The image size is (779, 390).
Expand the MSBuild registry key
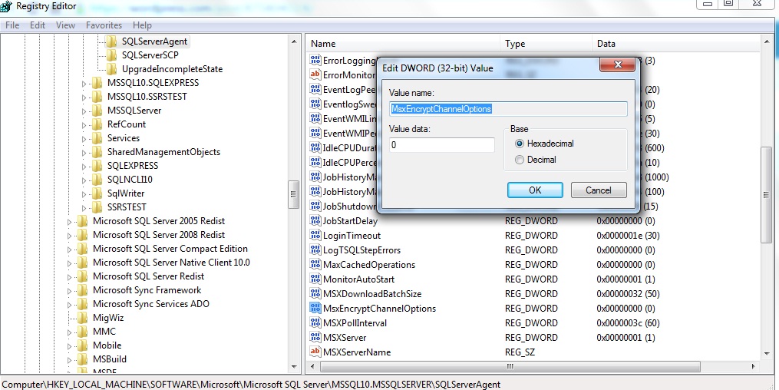pos(70,359)
